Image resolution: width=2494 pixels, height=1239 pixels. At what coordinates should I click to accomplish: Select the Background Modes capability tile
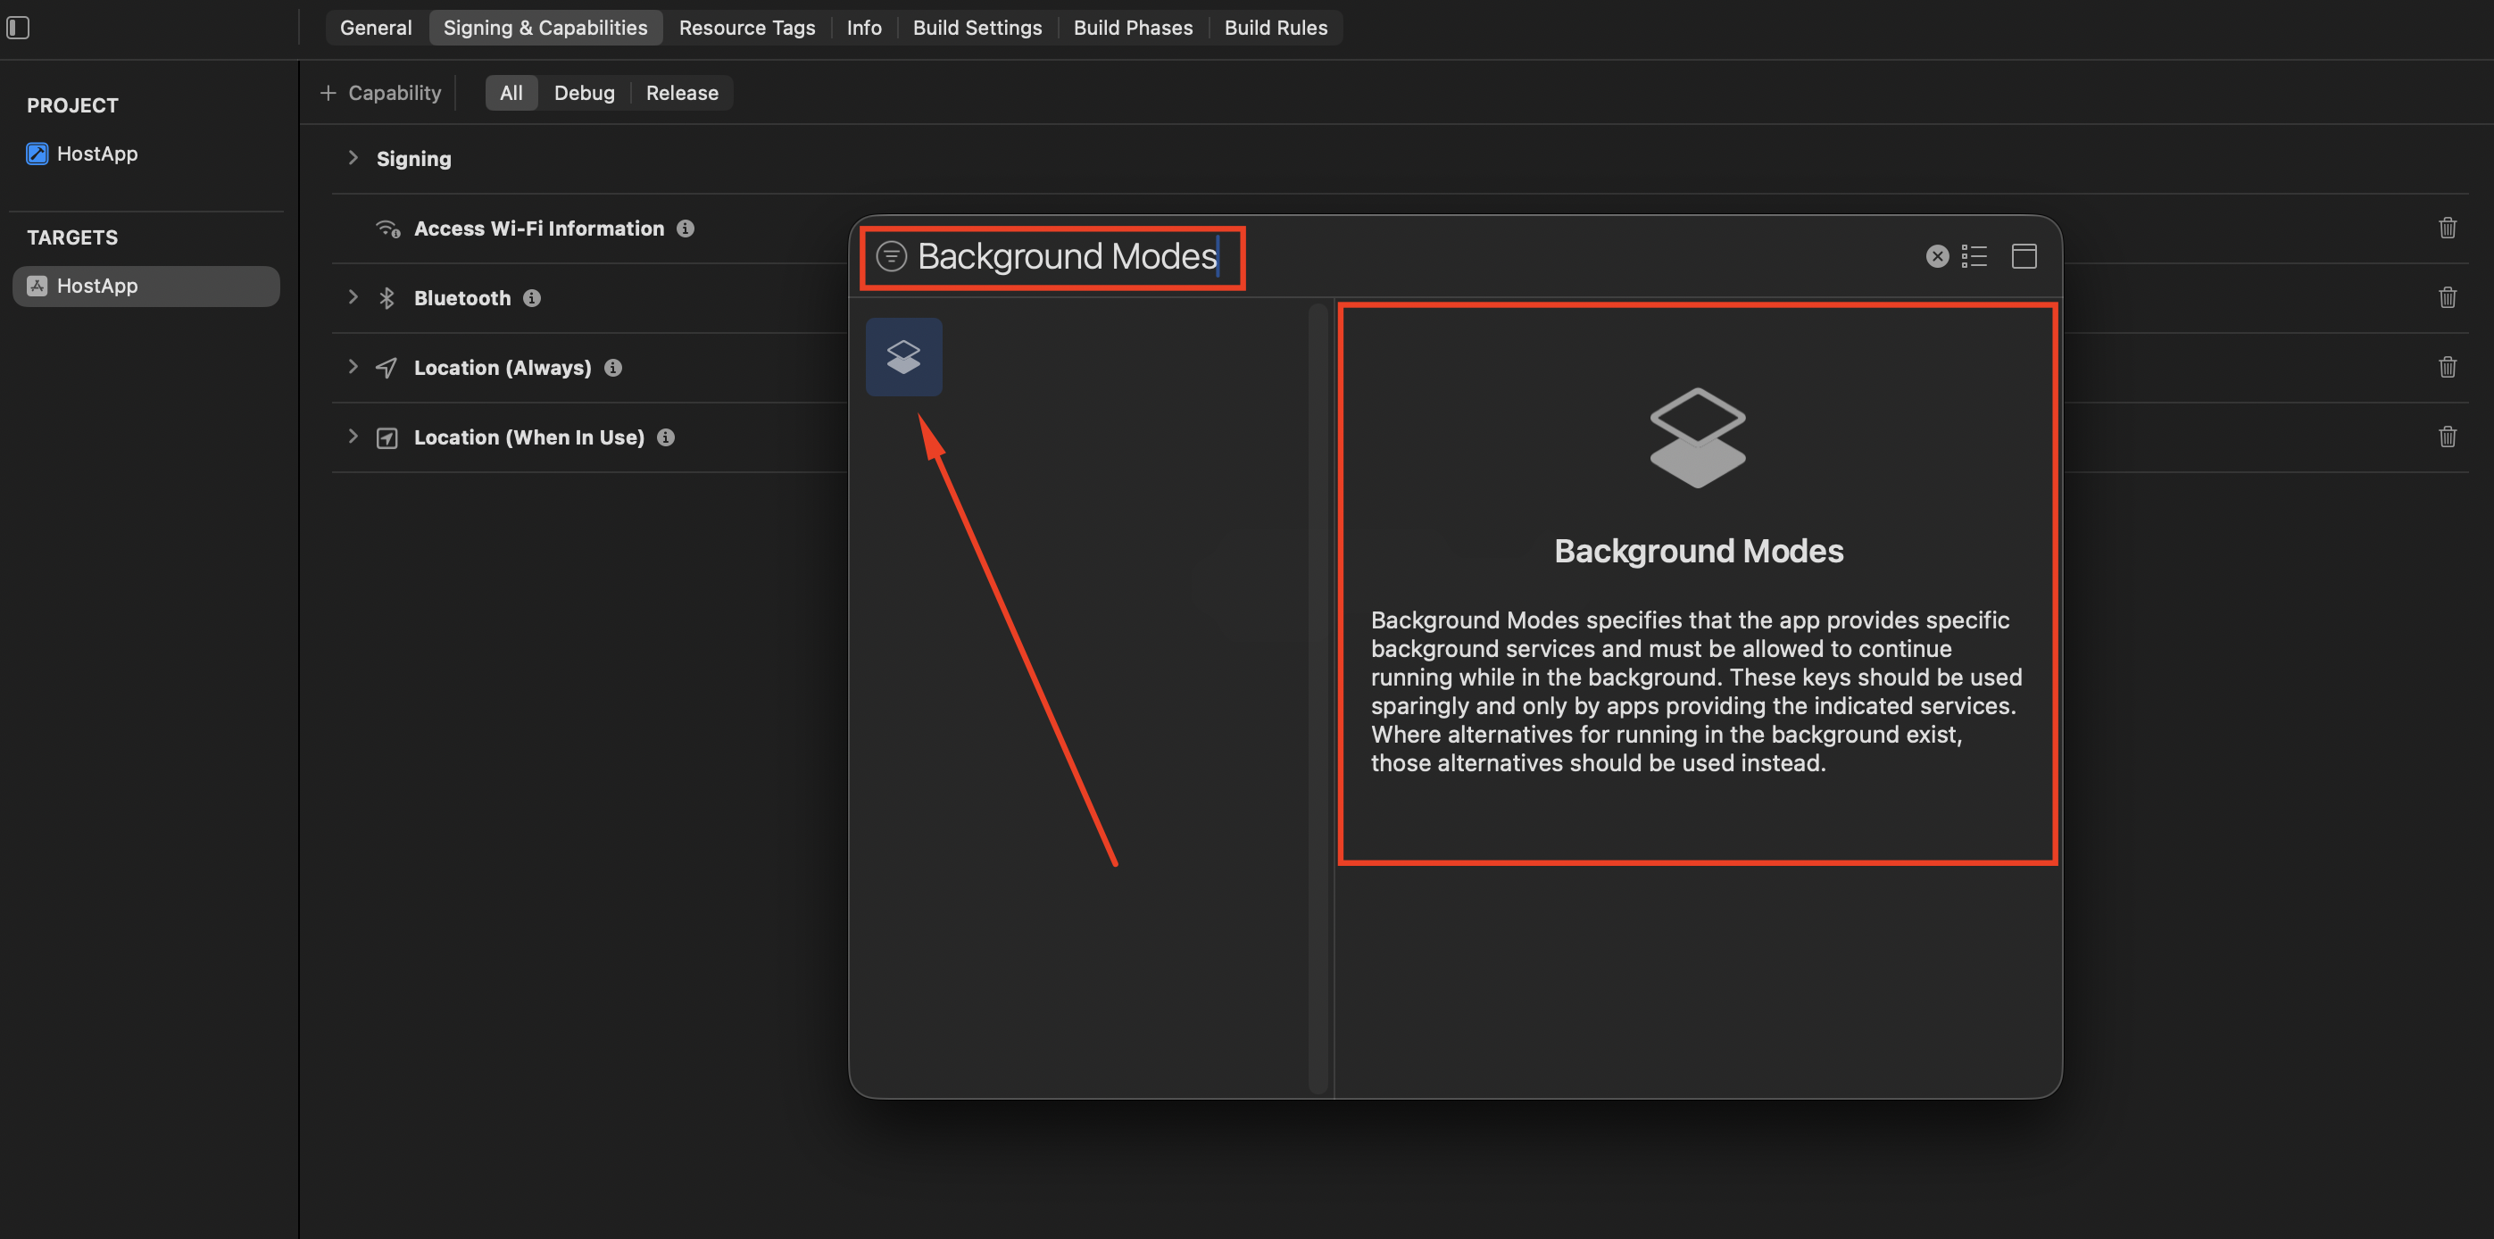[903, 356]
